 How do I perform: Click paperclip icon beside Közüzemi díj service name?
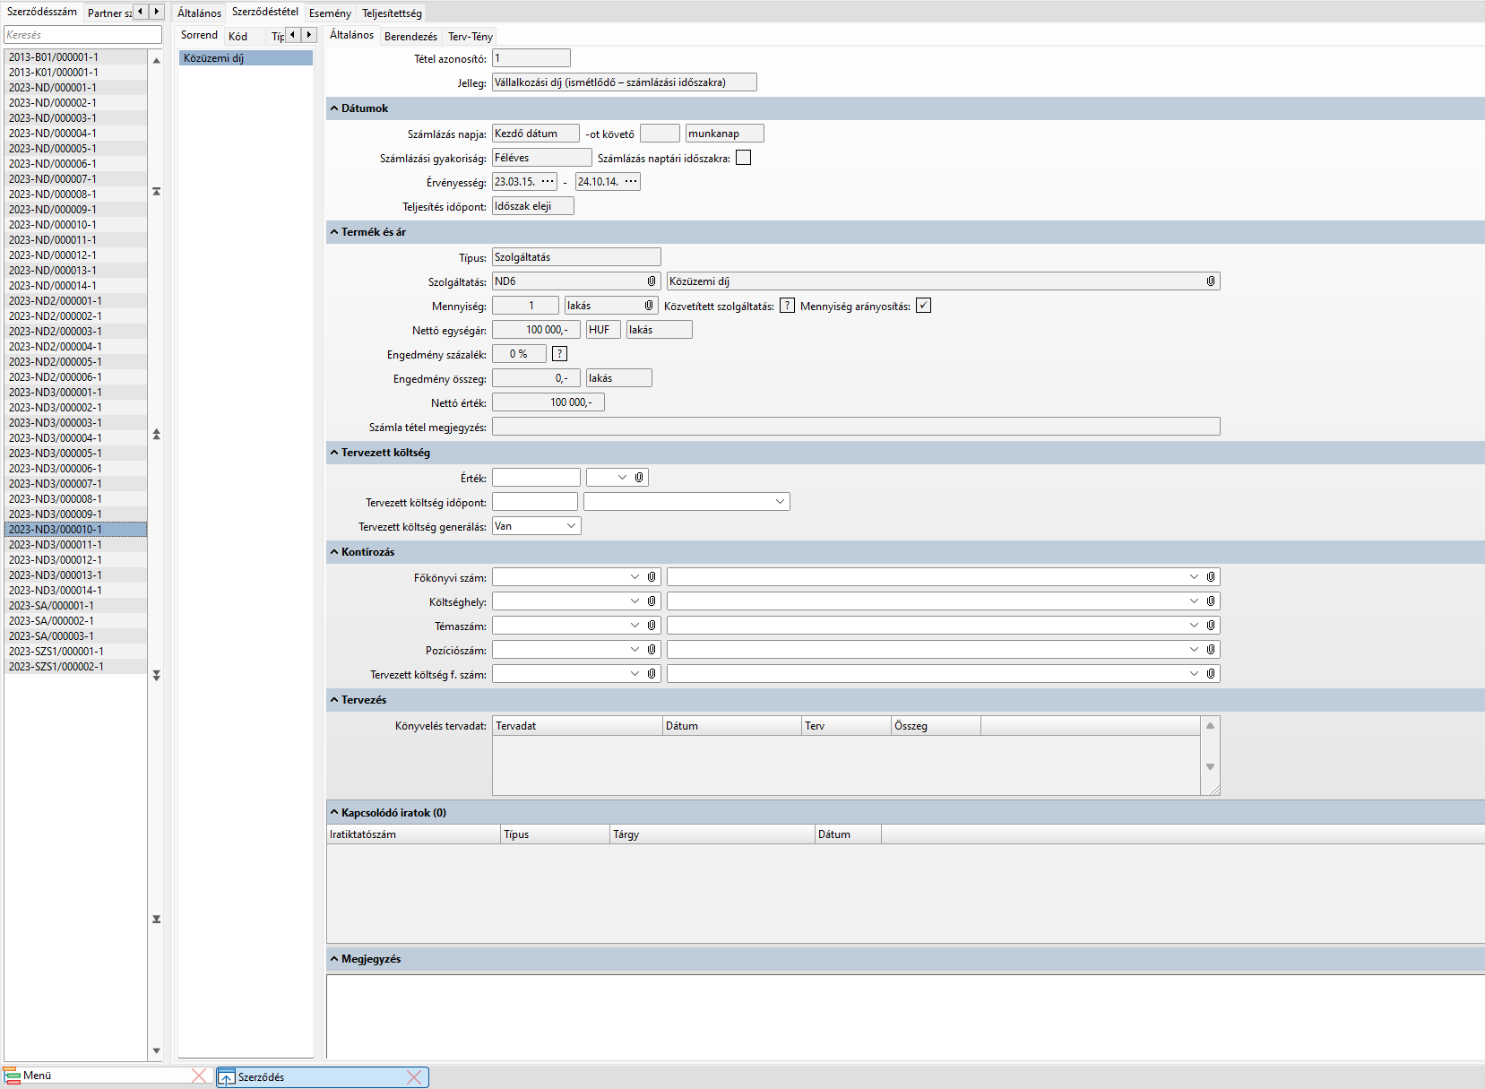(1210, 281)
